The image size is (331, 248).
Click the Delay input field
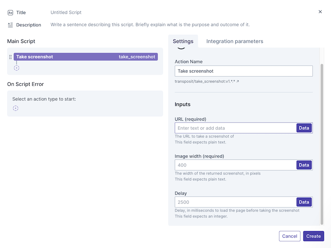point(235,202)
